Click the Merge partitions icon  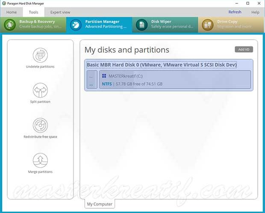[x=40, y=160]
